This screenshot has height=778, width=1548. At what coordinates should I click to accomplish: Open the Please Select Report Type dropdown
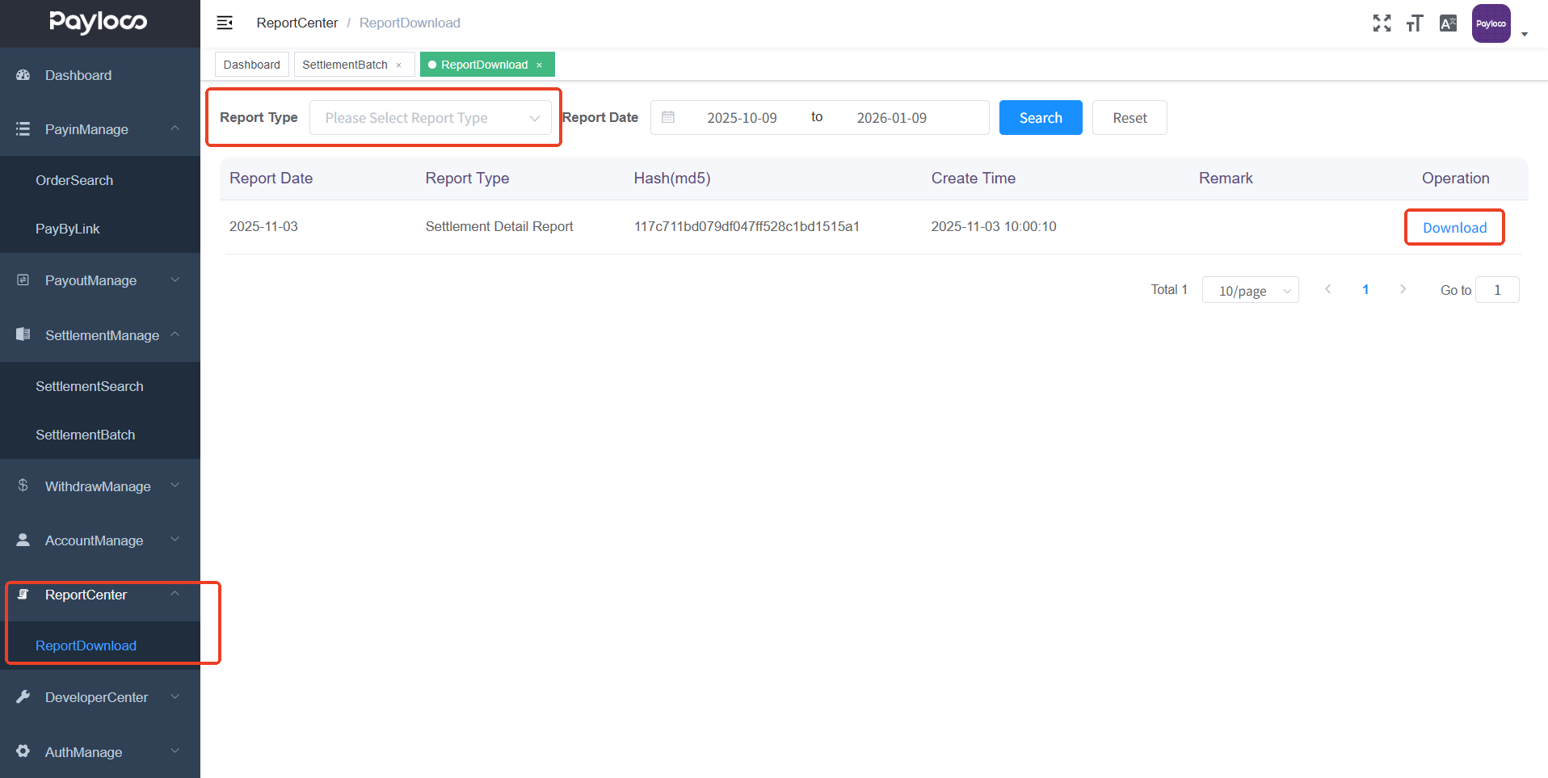pos(432,117)
